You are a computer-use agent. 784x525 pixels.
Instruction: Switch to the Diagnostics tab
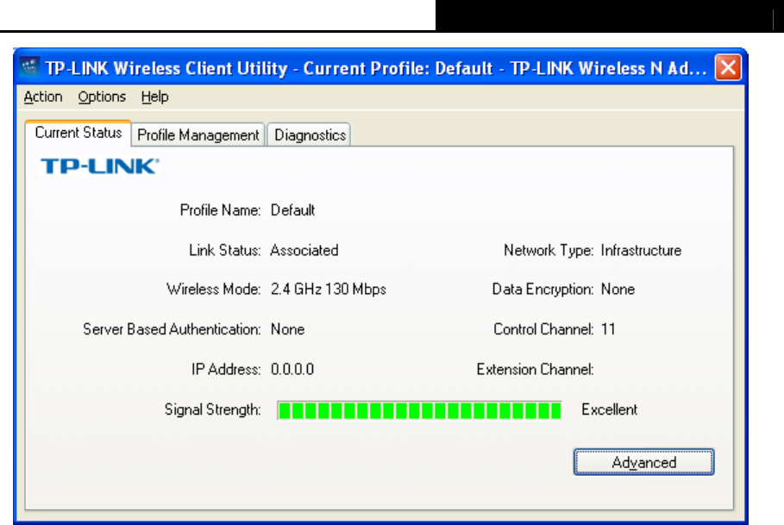[x=310, y=134]
